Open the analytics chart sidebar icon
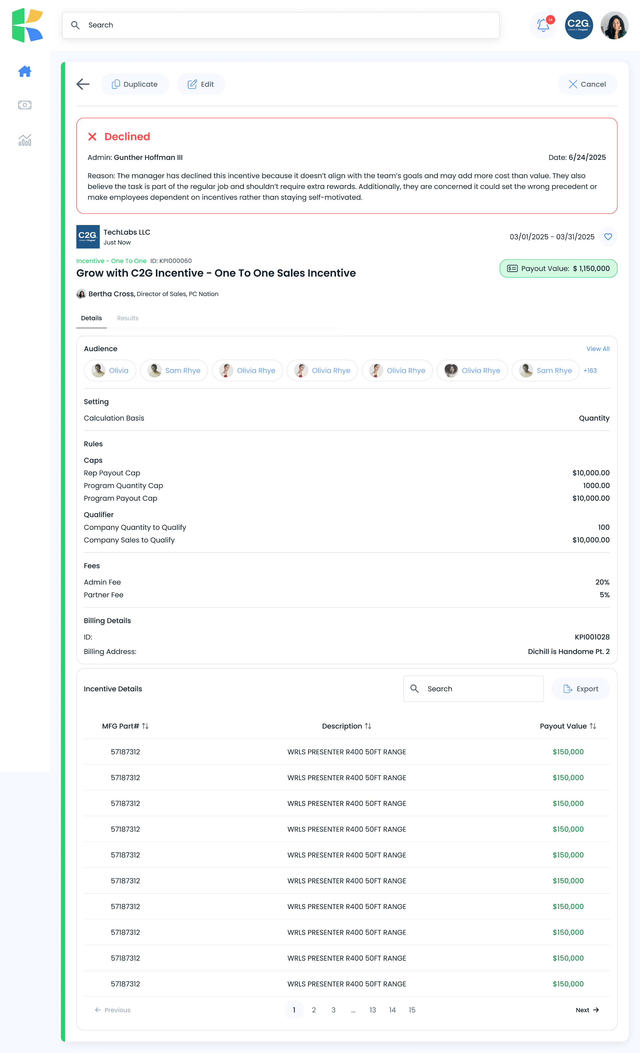Viewport: 640px width, 1053px height. [x=25, y=140]
